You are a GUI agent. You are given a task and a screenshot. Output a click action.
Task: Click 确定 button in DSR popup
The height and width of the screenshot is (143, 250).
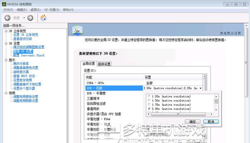(193, 122)
